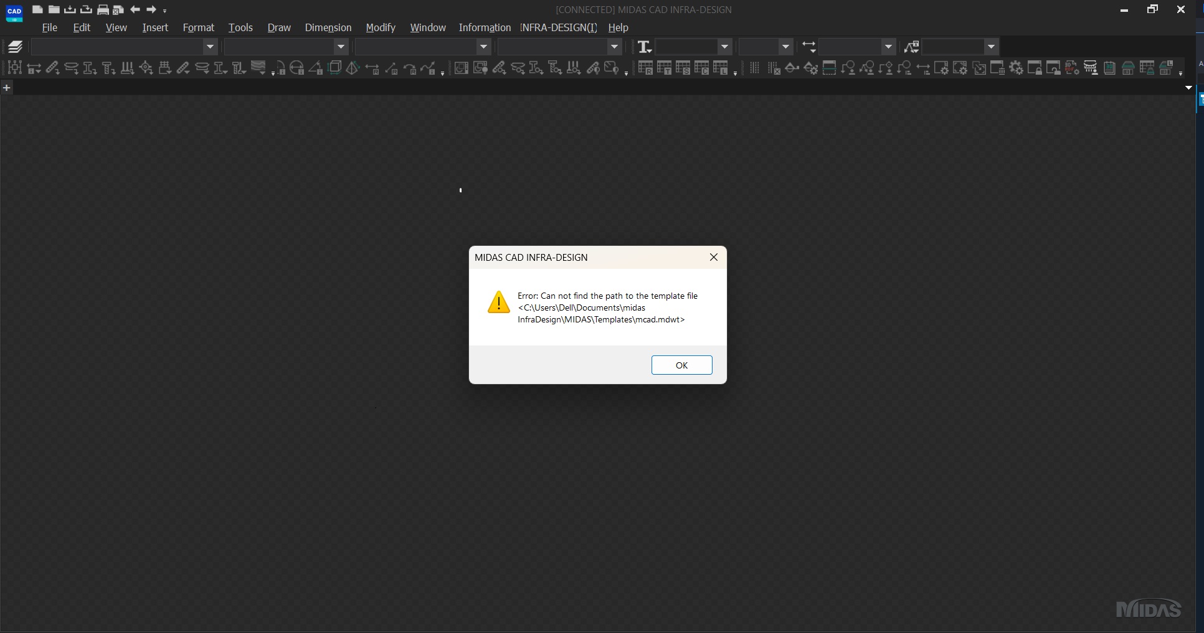Click the teal 3D box icon

(x=334, y=68)
